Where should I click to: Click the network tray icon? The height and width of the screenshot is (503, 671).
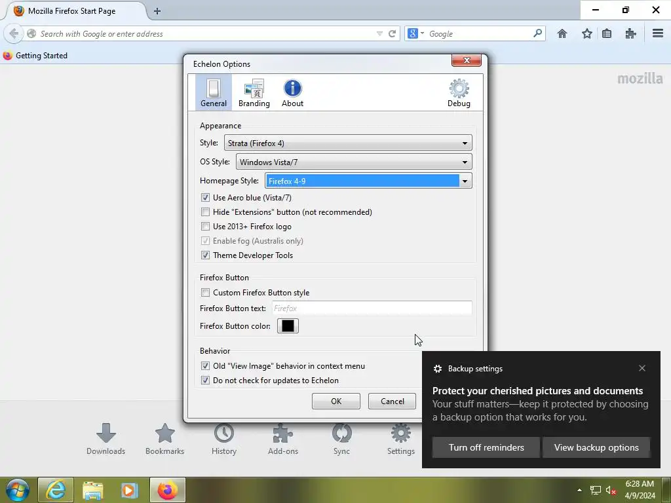[x=595, y=490]
